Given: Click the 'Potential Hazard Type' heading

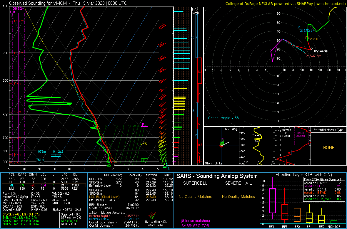Looking at the screenshot, I should tap(329, 130).
